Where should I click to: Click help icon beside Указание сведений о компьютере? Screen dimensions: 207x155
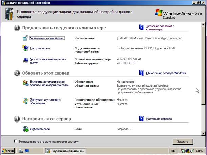141,27
